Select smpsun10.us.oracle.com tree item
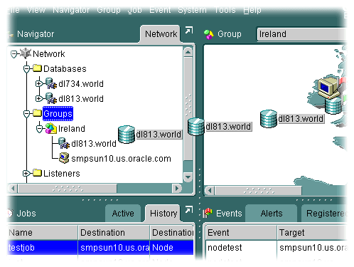 (x=121, y=159)
